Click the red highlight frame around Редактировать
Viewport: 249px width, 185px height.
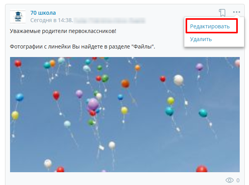coord(211,26)
